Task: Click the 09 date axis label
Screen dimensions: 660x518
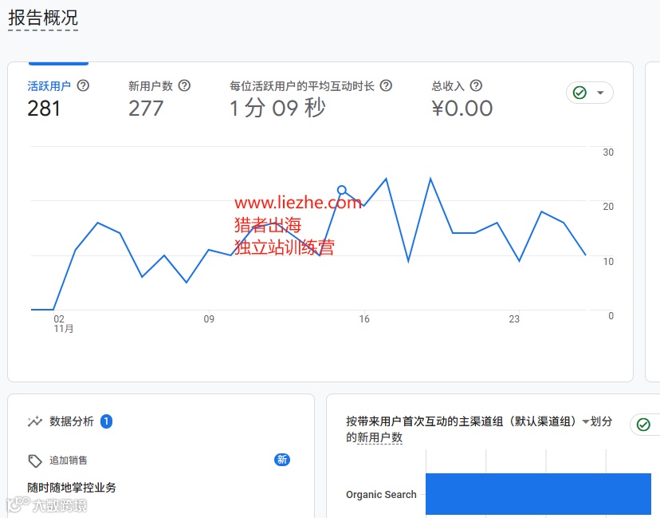Action: (x=209, y=319)
